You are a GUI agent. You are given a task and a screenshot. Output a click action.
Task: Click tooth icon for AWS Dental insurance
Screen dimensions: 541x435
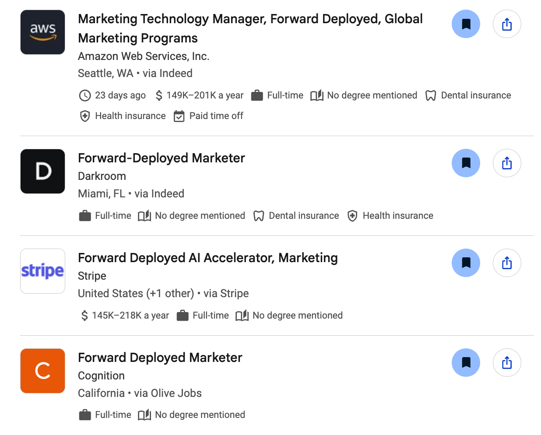click(x=431, y=95)
